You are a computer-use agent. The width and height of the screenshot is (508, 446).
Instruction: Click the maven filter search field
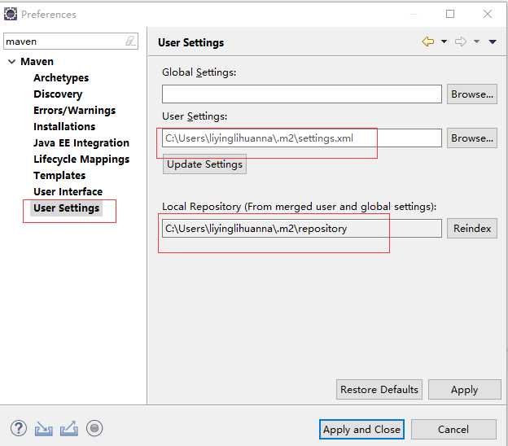[x=71, y=42]
